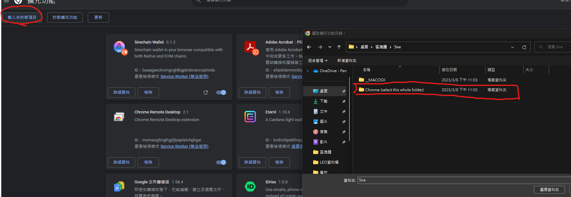This screenshot has height=197, width=571.
Task: Click the 桌面 breadcrumb segment
Action: tap(364, 47)
